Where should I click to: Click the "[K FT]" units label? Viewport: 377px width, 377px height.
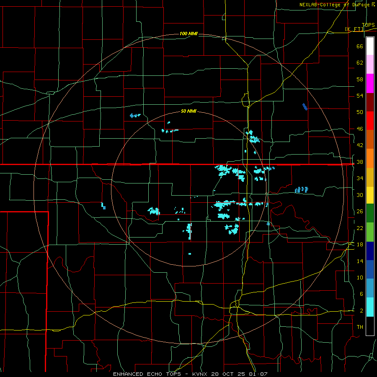(354, 29)
